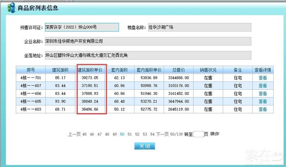View details of room 4栋一一606

tap(262, 93)
